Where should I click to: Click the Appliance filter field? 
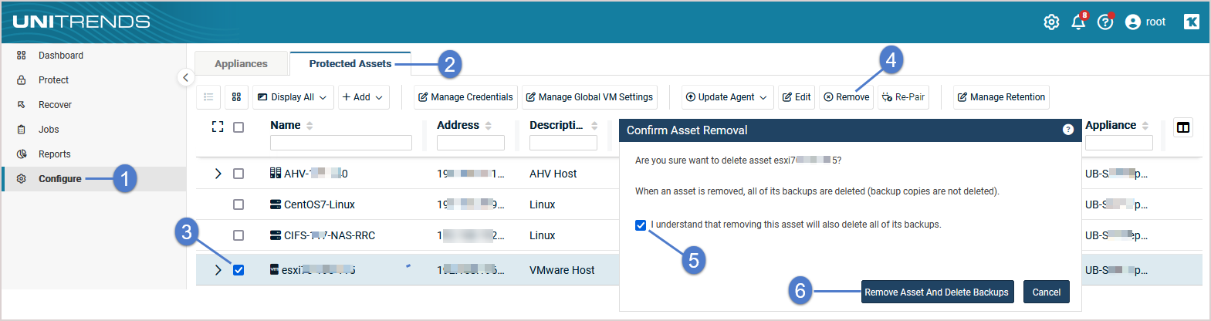click(1119, 143)
